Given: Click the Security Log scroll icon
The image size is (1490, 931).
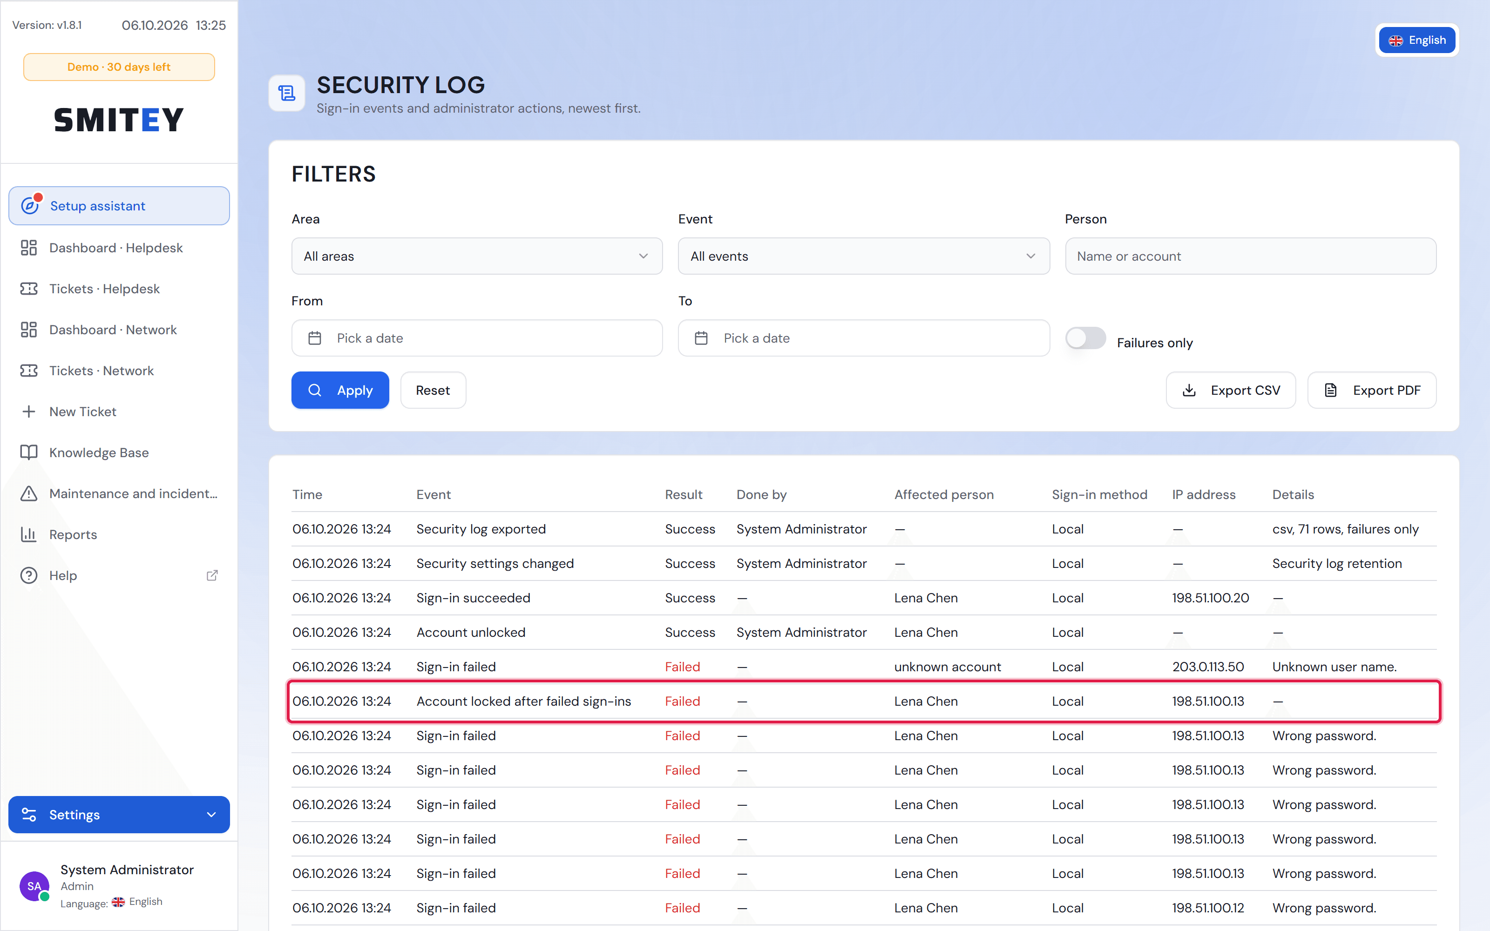Looking at the screenshot, I should (x=287, y=94).
